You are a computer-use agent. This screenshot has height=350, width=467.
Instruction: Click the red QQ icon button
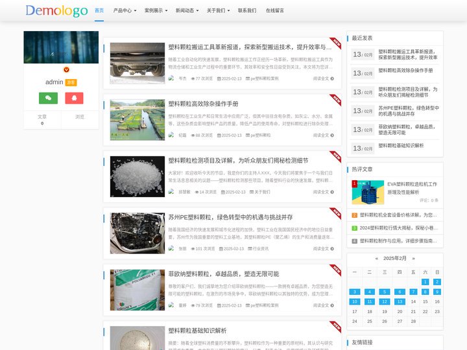(74, 98)
